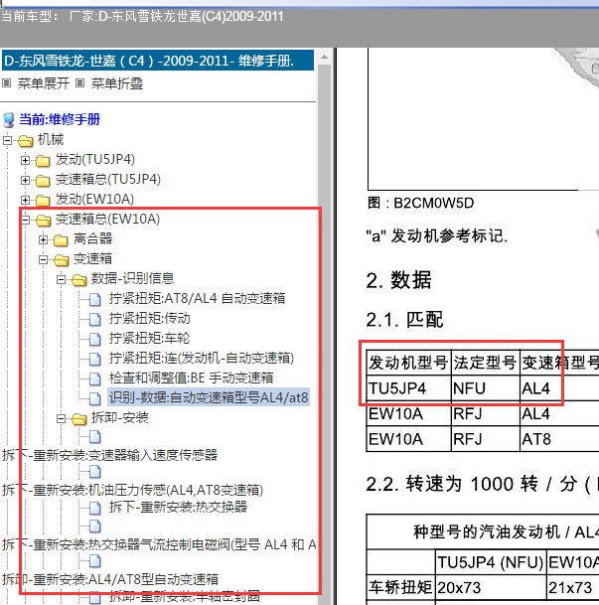Click the 变速箱 open-folder icon
The height and width of the screenshot is (605, 599).
61,260
